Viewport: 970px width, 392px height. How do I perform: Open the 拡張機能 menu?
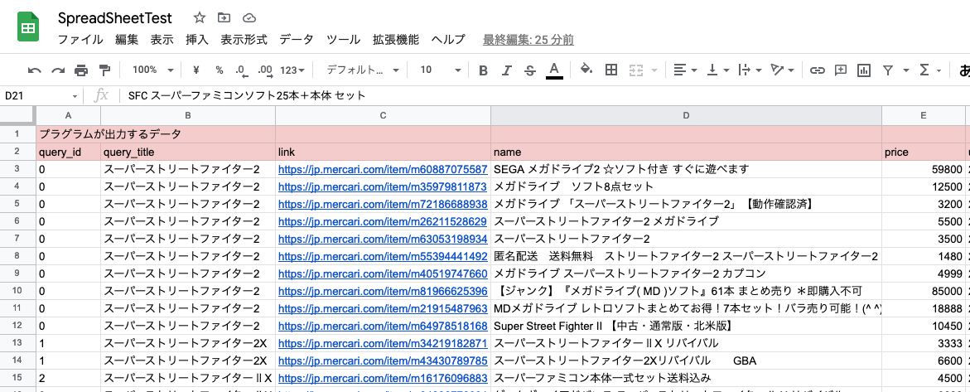click(396, 40)
